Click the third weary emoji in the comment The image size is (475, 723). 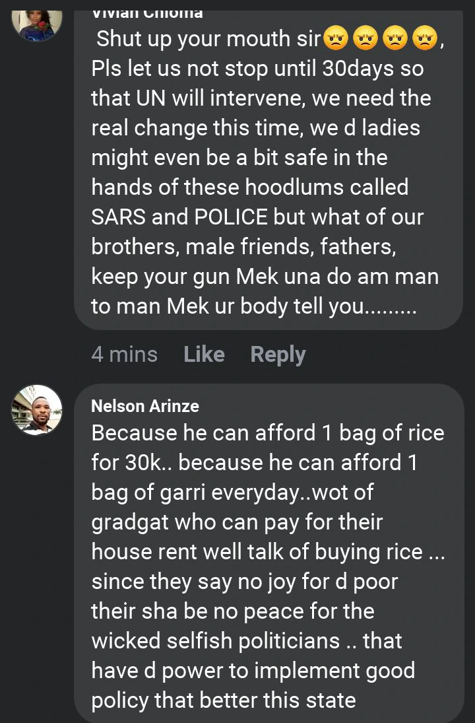[394, 40]
